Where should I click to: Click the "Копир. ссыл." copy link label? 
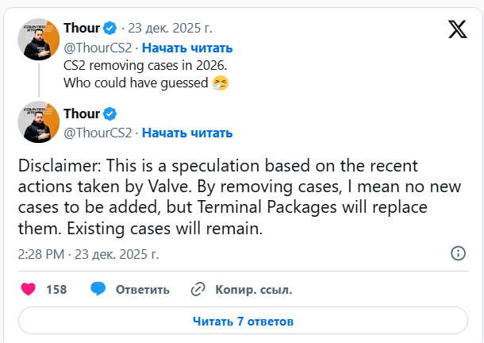(x=254, y=290)
